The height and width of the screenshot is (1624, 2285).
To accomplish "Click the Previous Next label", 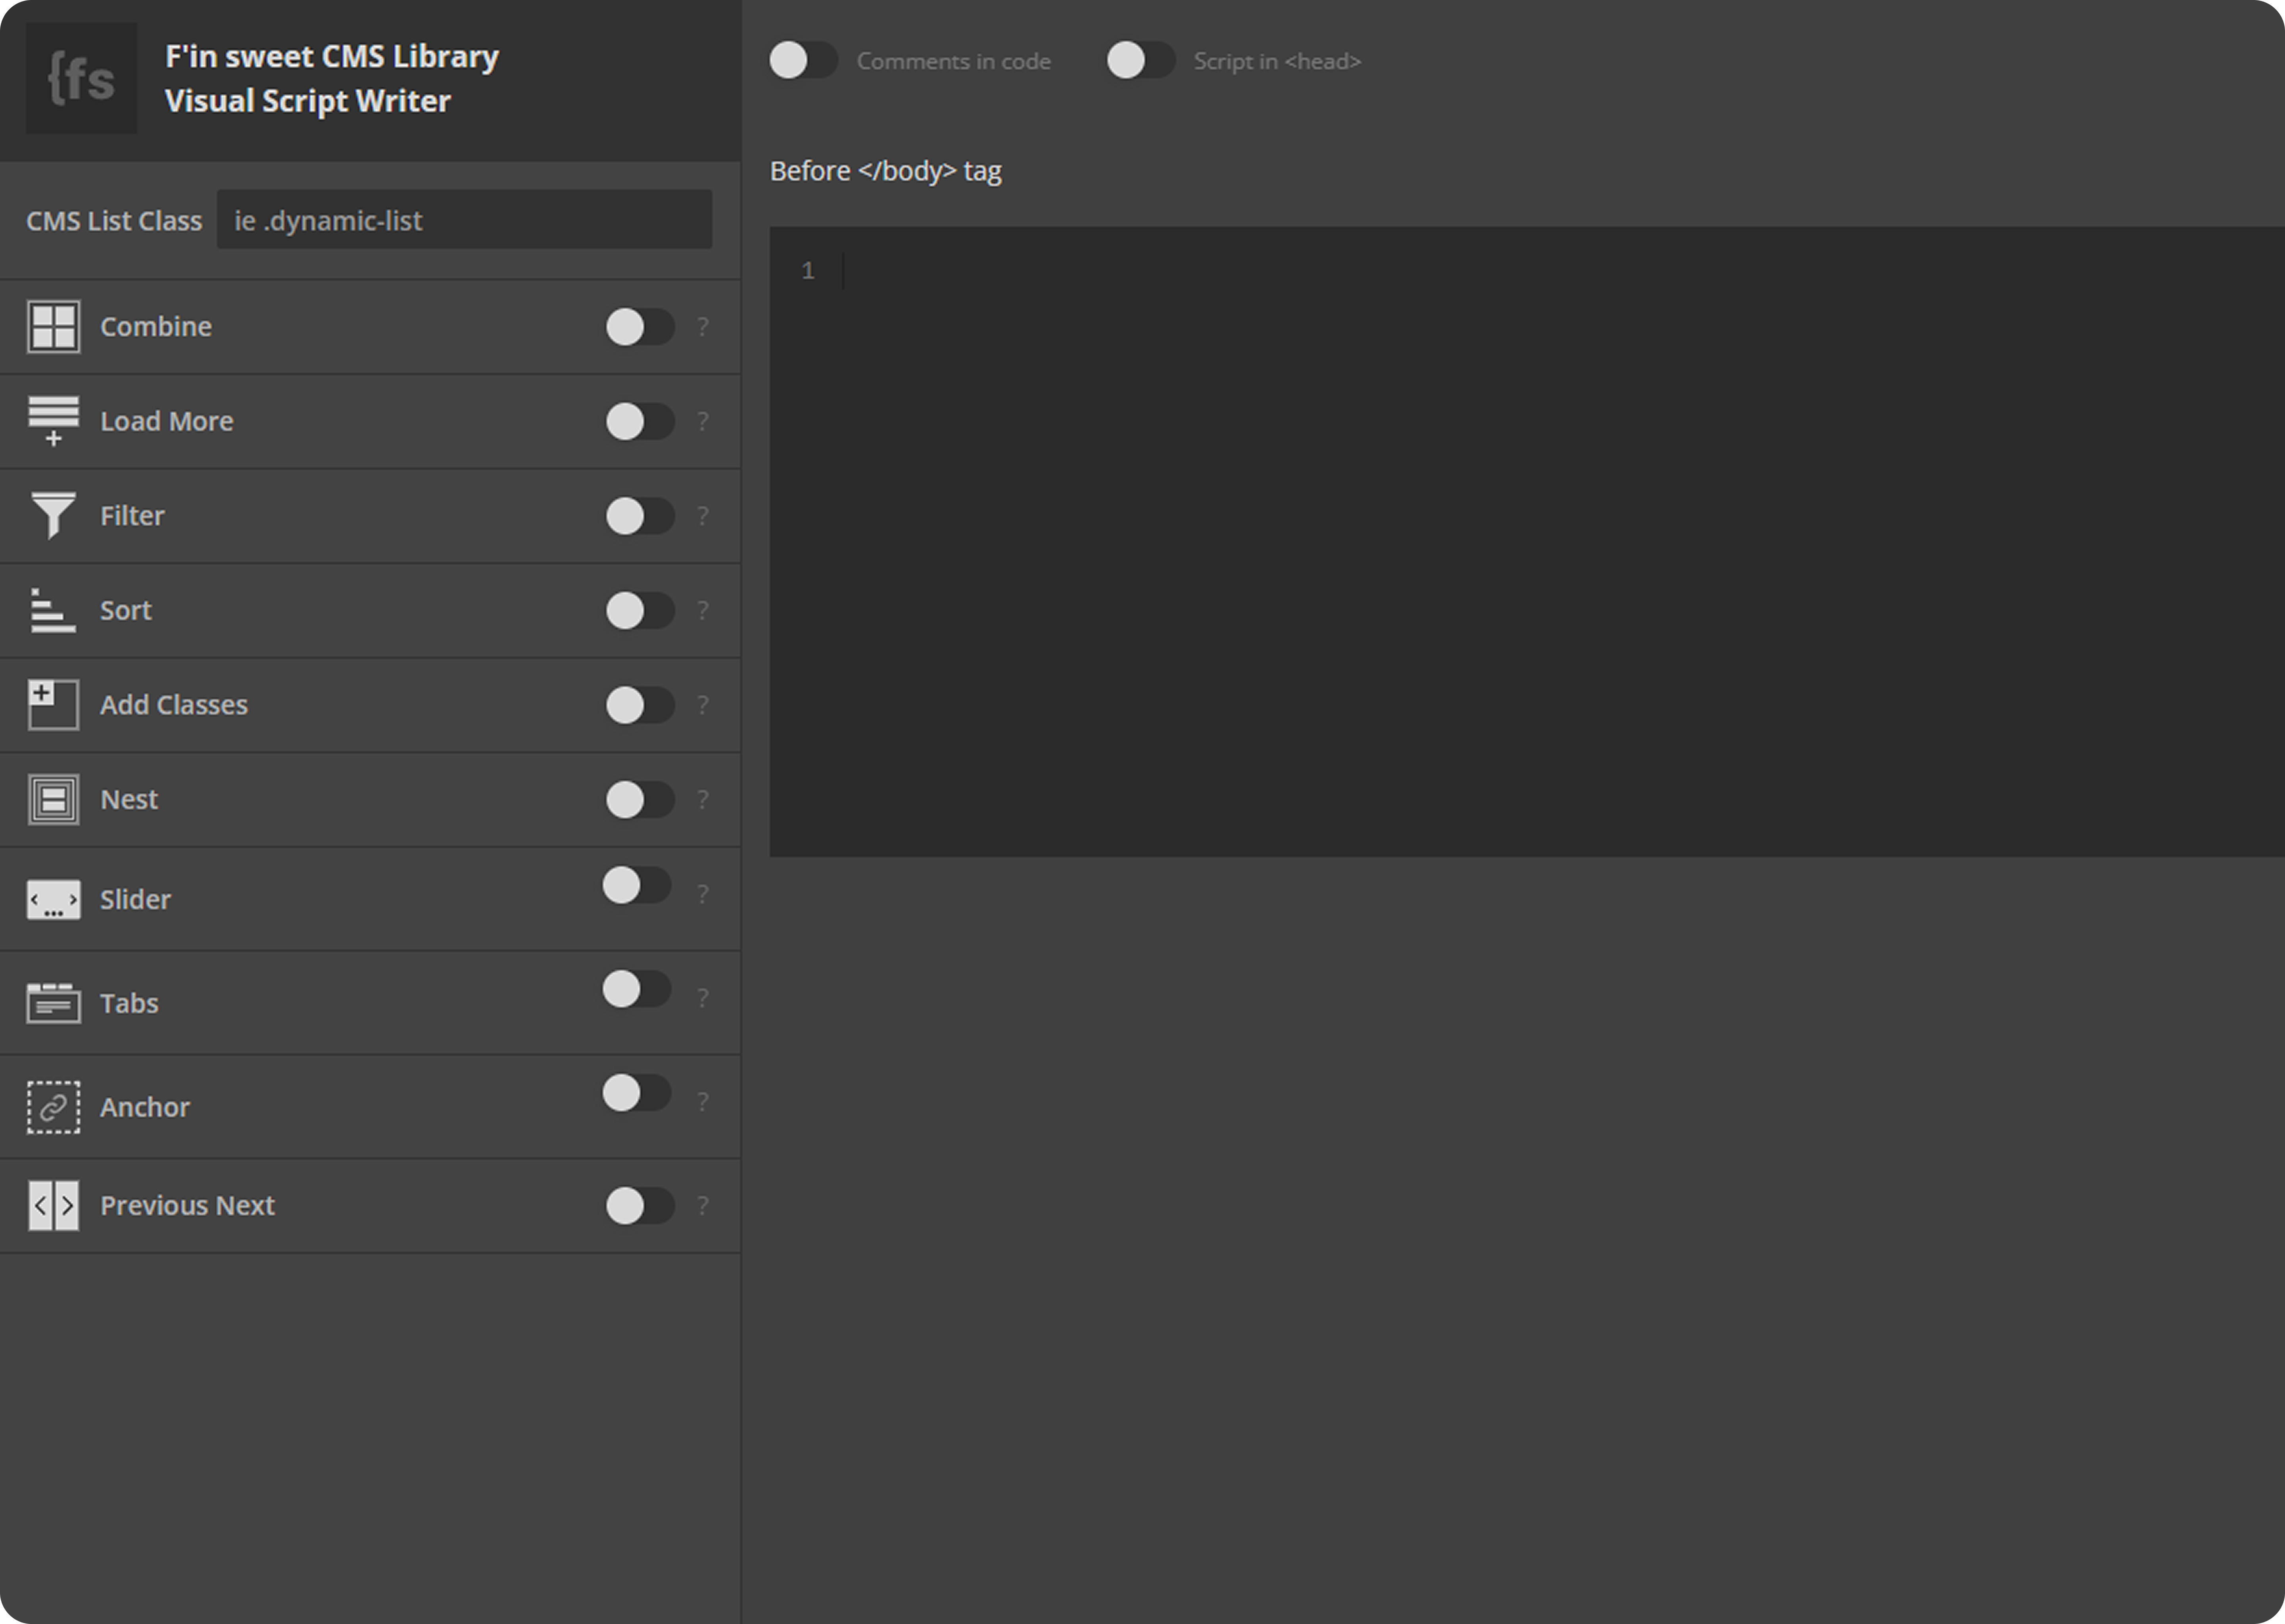I will (x=187, y=1206).
